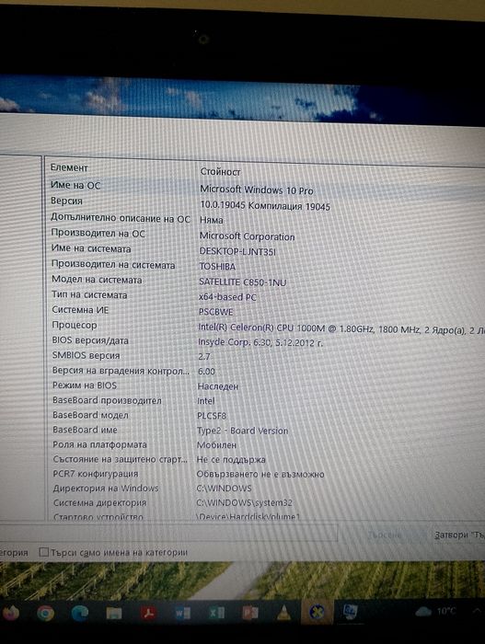The width and height of the screenshot is (485, 644).
Task: Select the 'Процесор' row label
Action: pos(75,325)
